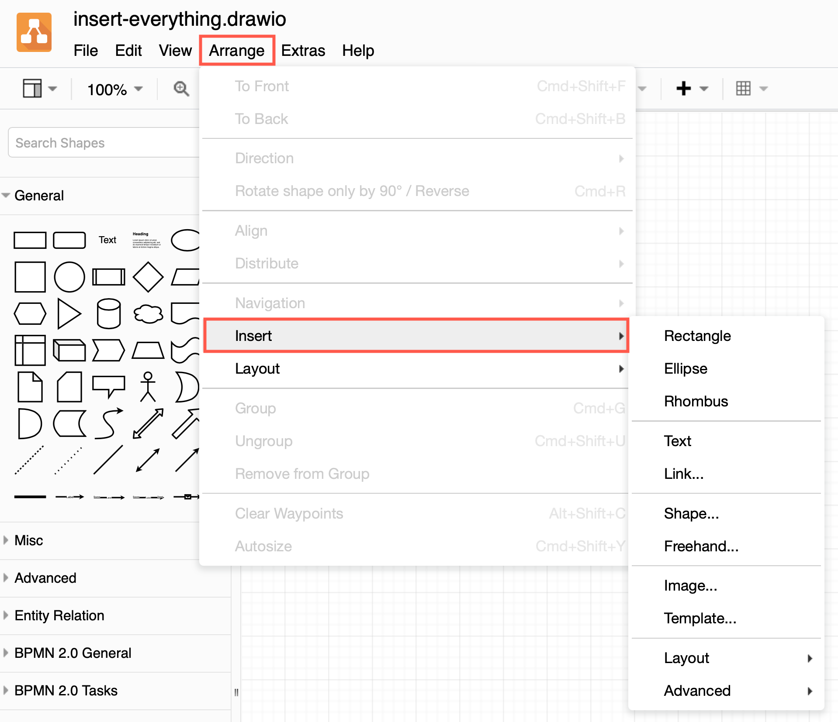Viewport: 838px width, 722px height.
Task: Choose Image... from the Insert submenu
Action: pyautogui.click(x=690, y=585)
